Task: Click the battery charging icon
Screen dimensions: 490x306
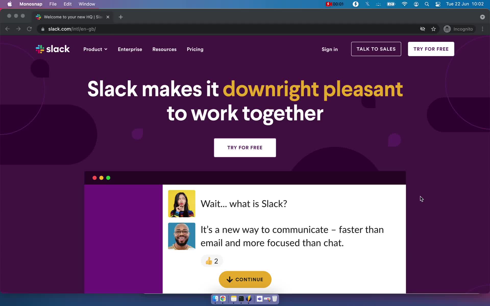Action: point(391,4)
